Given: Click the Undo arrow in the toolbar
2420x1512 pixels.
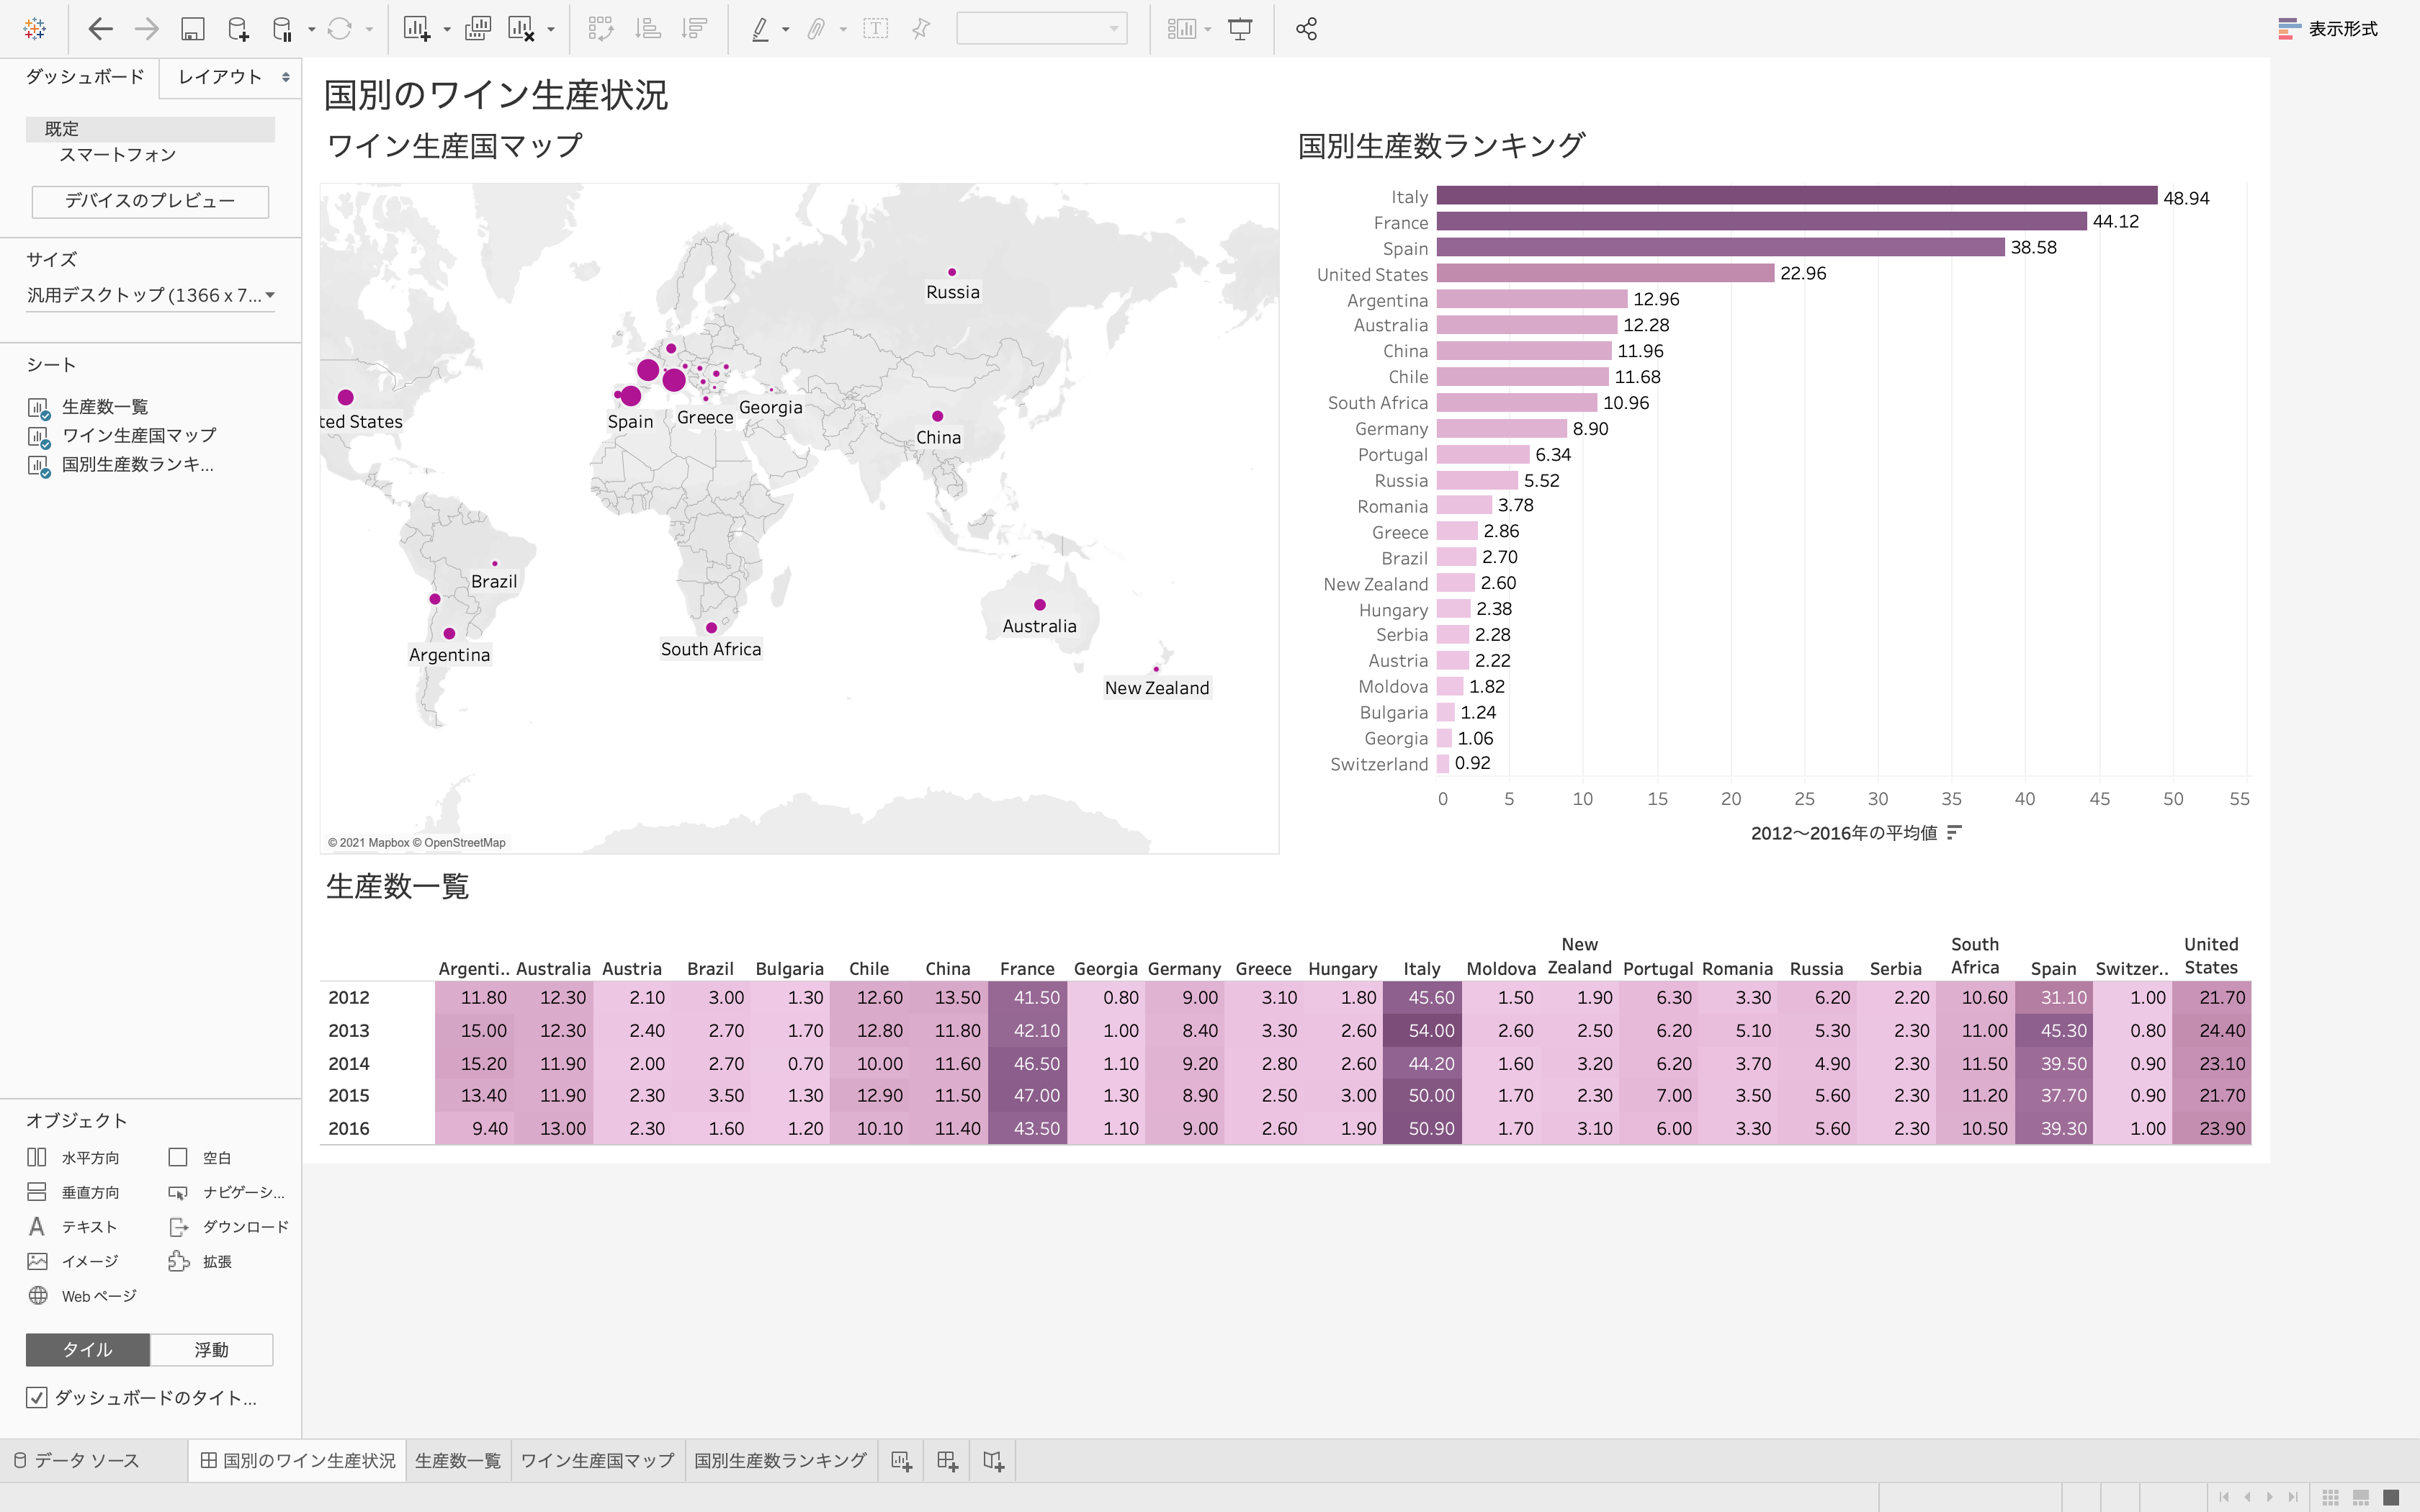Looking at the screenshot, I should point(100,28).
